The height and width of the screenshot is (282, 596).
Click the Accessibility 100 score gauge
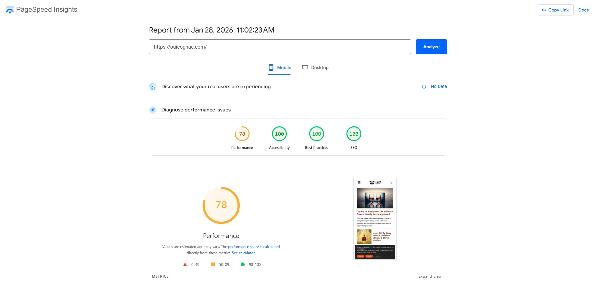279,134
